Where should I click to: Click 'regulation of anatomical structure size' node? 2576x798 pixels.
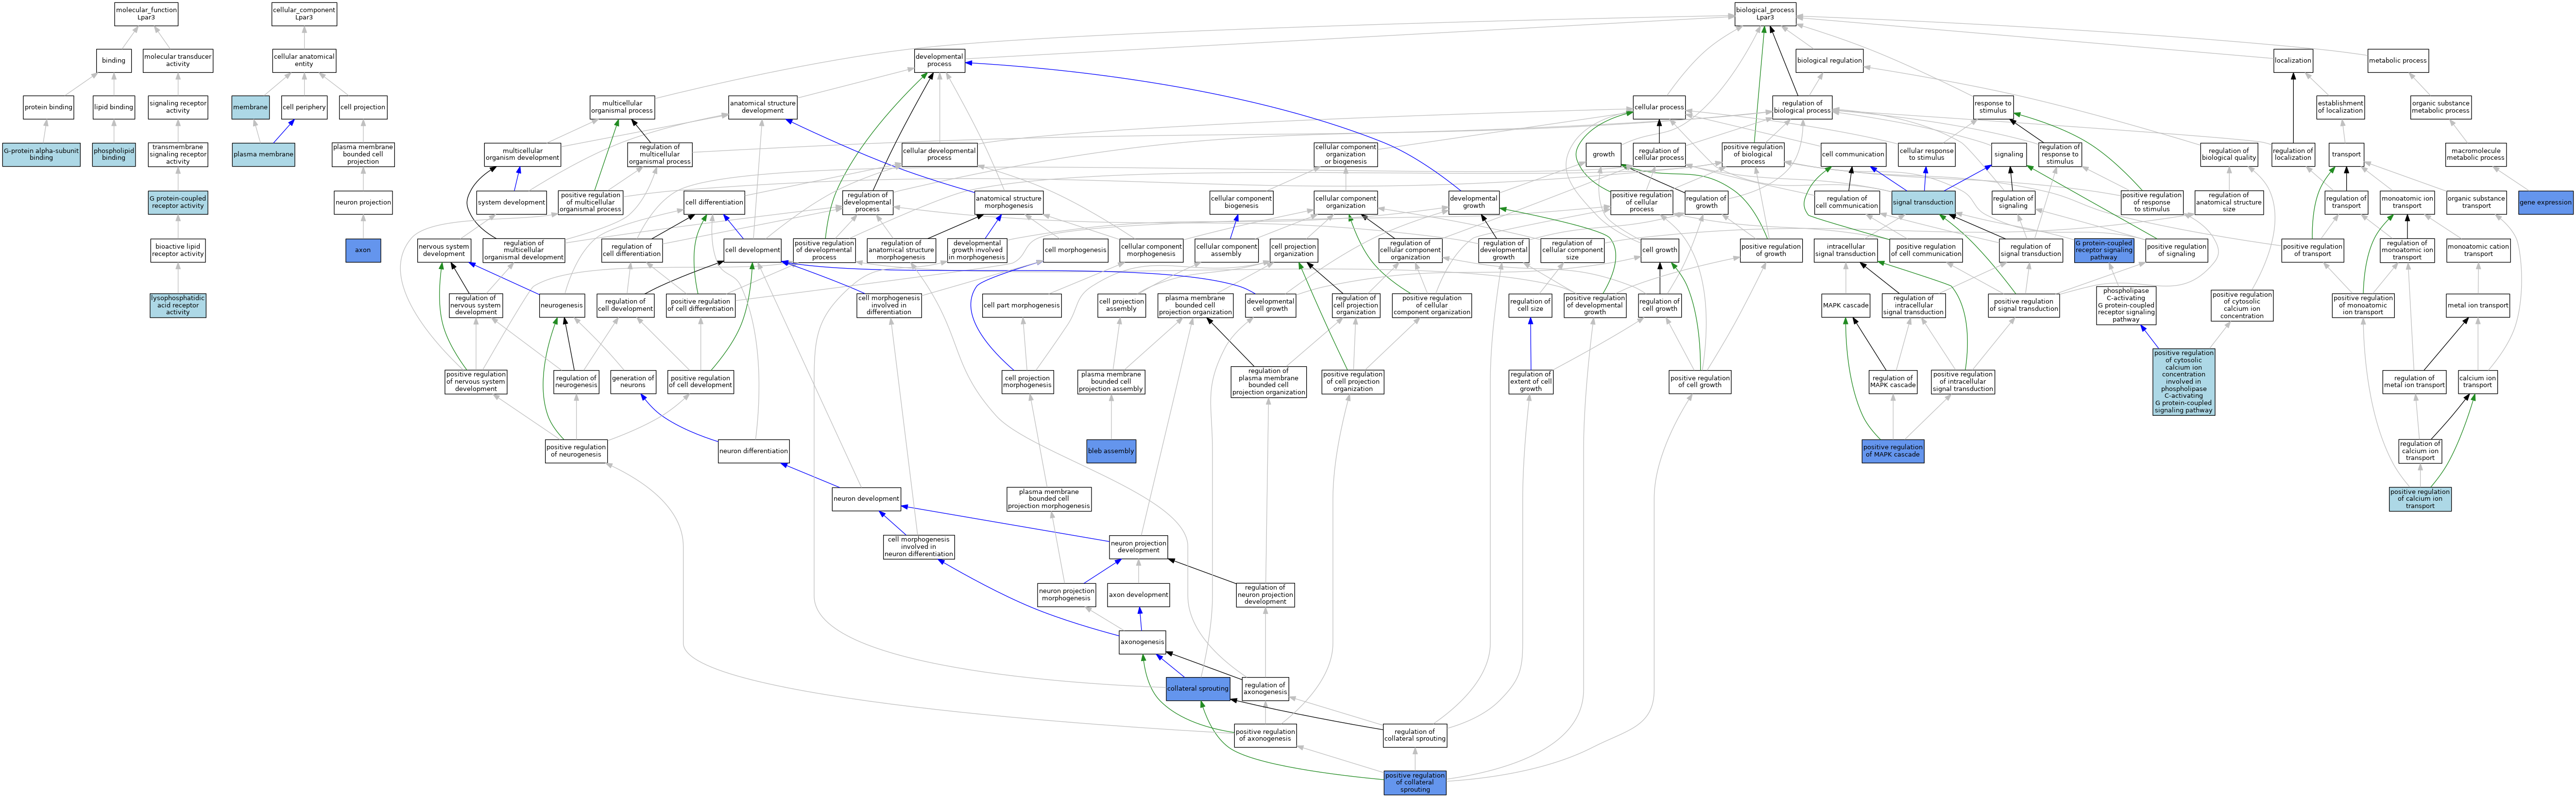pyautogui.click(x=2229, y=202)
